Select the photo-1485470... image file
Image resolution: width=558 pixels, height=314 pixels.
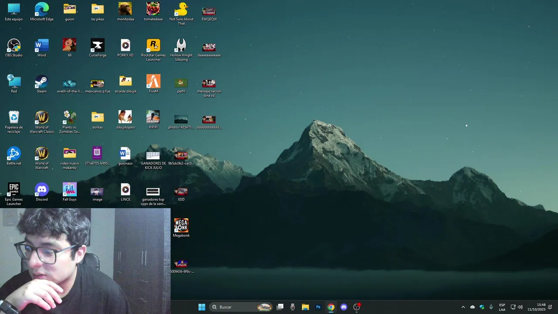181,122
